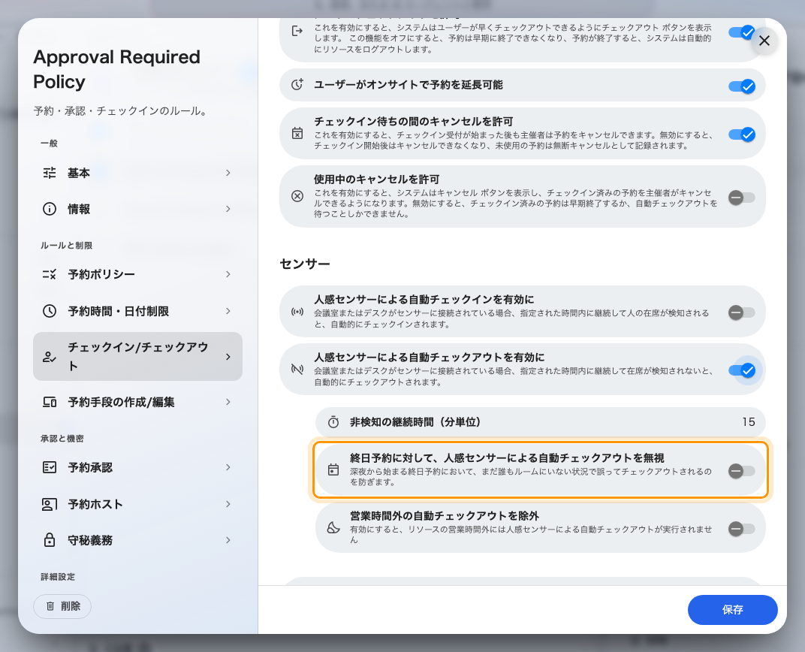Go to 予約時間・日付制限 section
The height and width of the screenshot is (652, 805).
137,311
